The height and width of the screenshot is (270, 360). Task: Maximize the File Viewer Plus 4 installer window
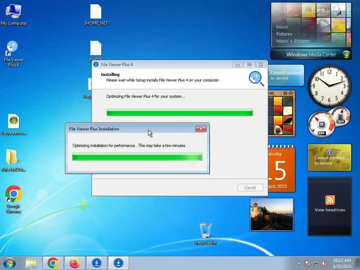point(249,65)
